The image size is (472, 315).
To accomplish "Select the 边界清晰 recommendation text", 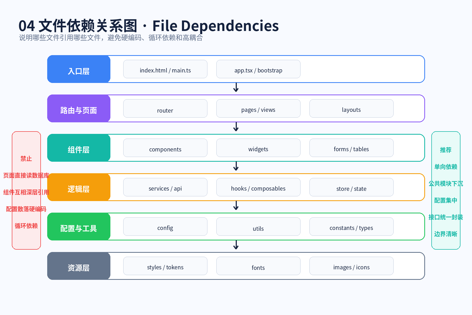I will [x=446, y=234].
